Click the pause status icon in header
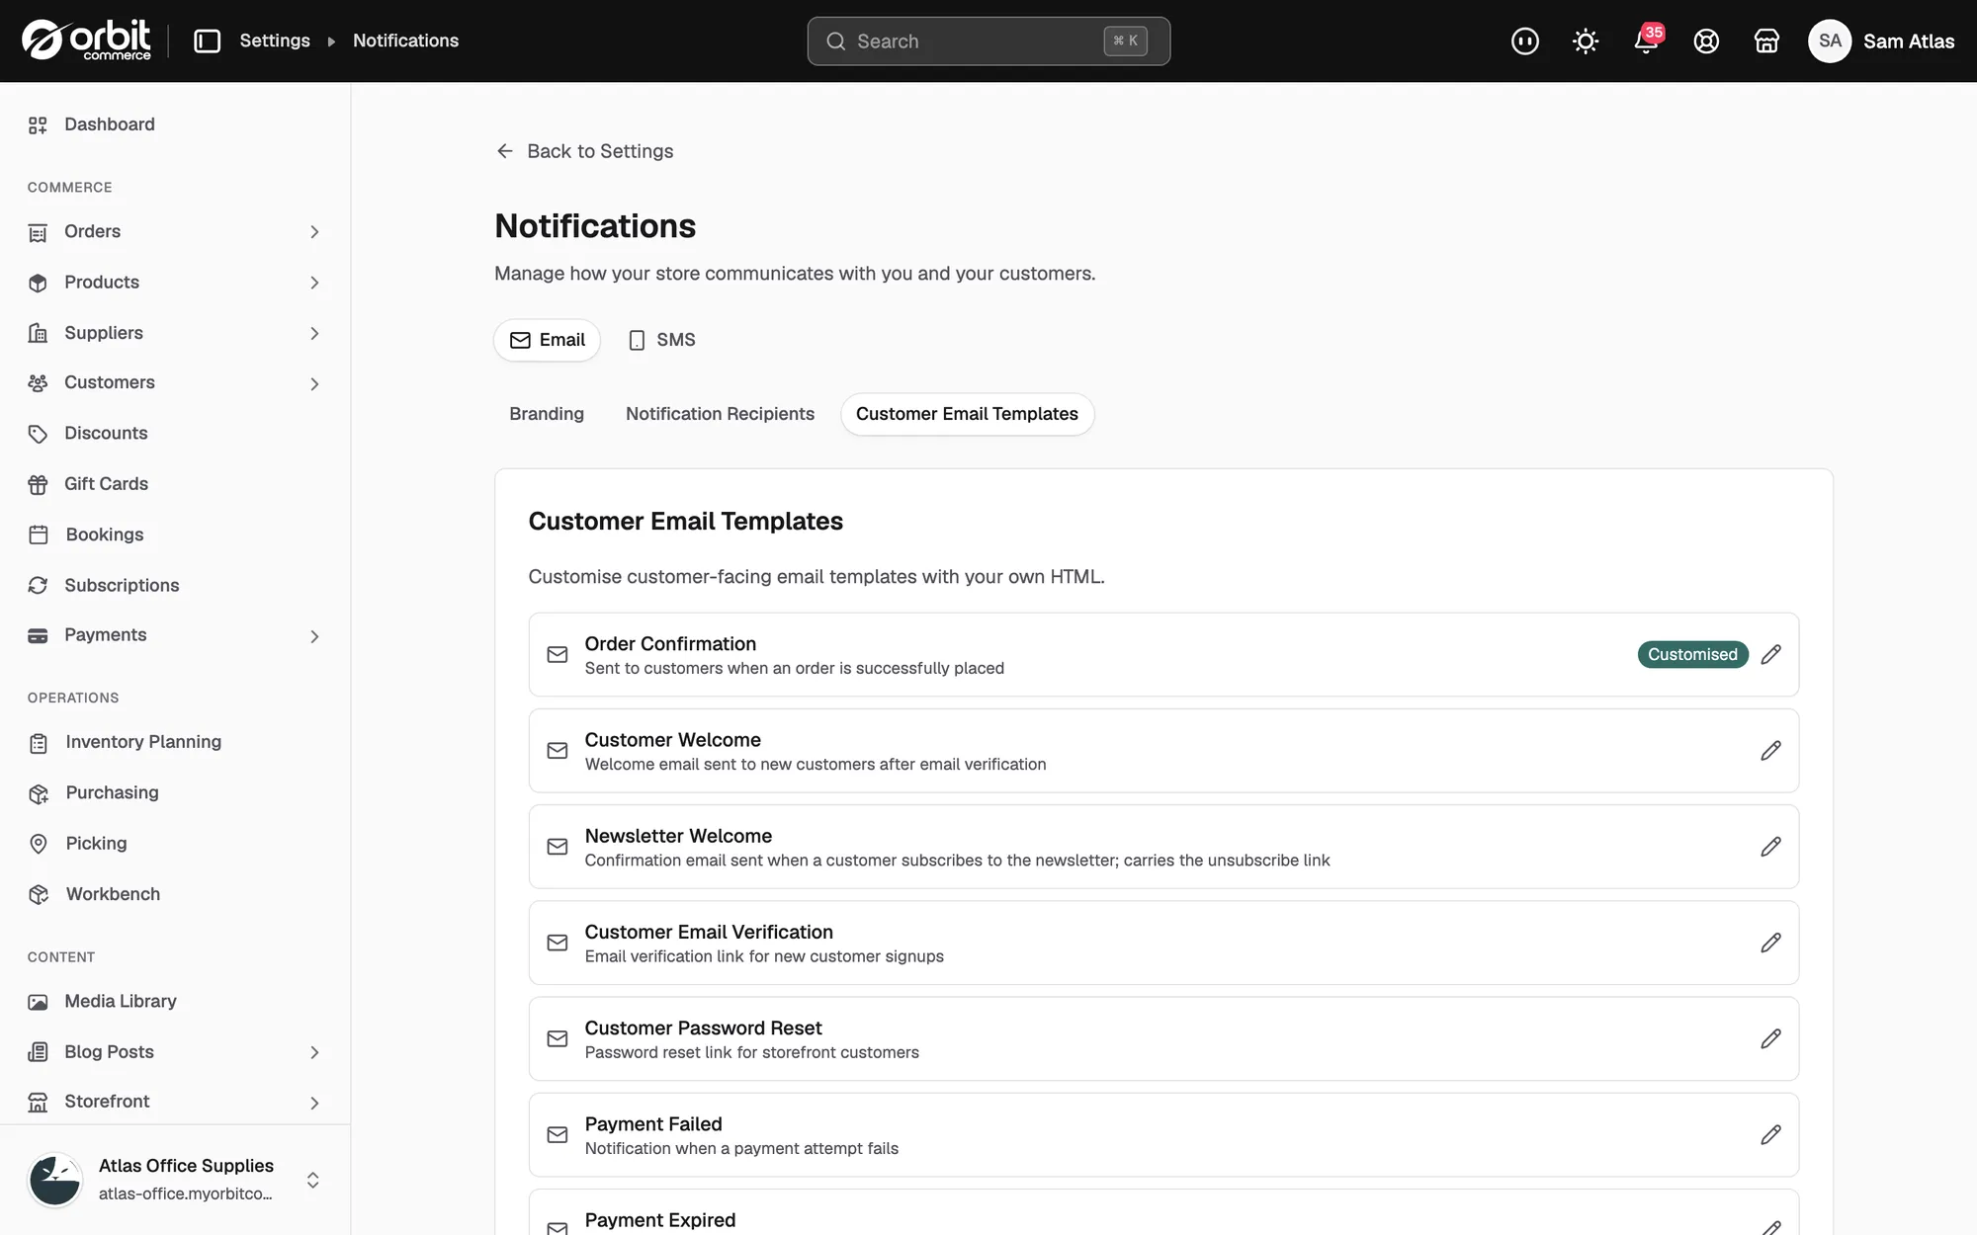The height and width of the screenshot is (1235, 1977). point(1525,41)
